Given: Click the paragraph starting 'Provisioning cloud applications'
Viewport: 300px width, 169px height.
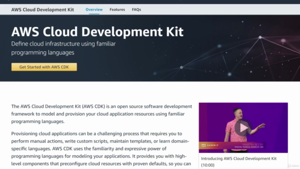Looking at the screenshot, I should tap(101, 148).
